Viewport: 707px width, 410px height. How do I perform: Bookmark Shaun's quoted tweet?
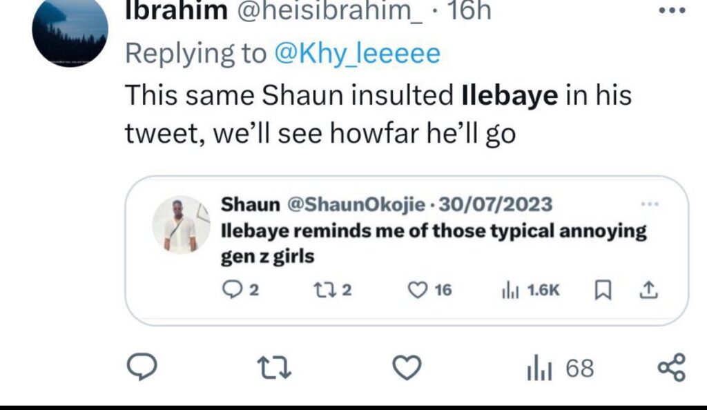pyautogui.click(x=603, y=290)
